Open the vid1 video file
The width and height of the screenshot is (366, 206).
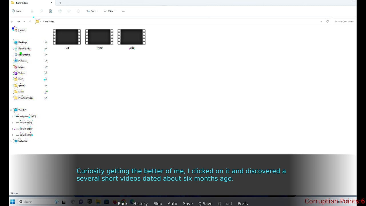pyautogui.click(x=67, y=37)
